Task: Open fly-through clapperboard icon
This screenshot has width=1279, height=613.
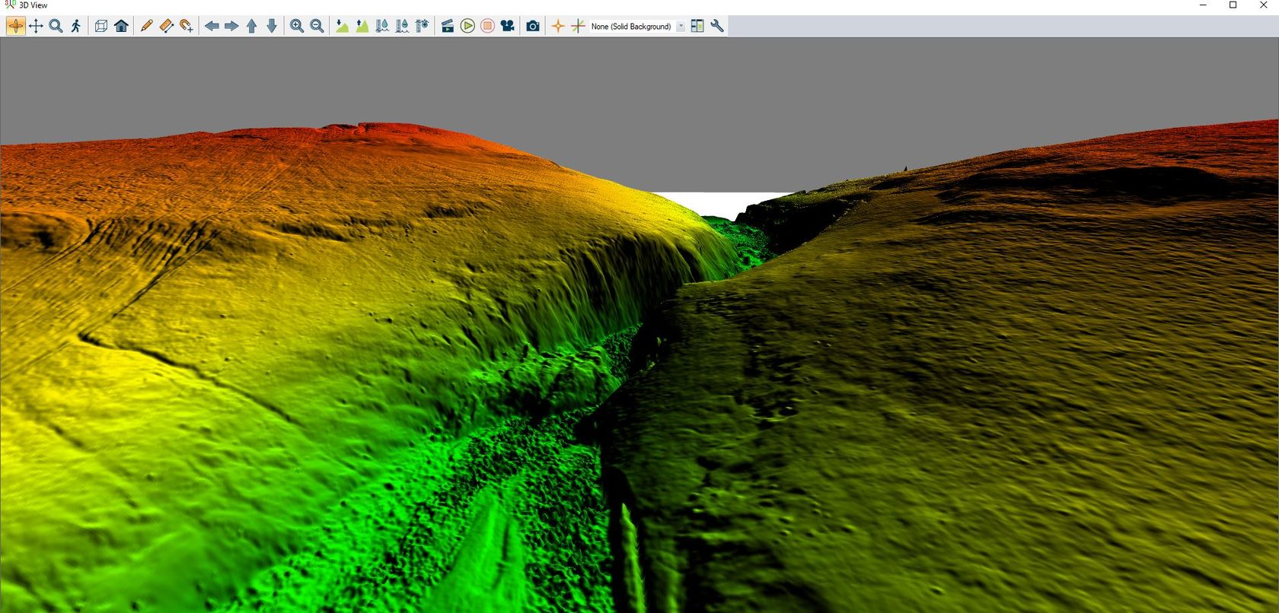Action: click(x=448, y=26)
